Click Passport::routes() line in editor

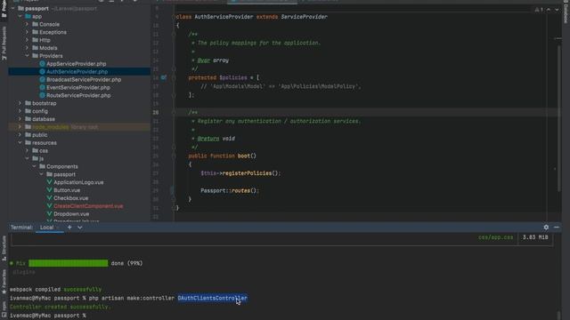point(229,191)
